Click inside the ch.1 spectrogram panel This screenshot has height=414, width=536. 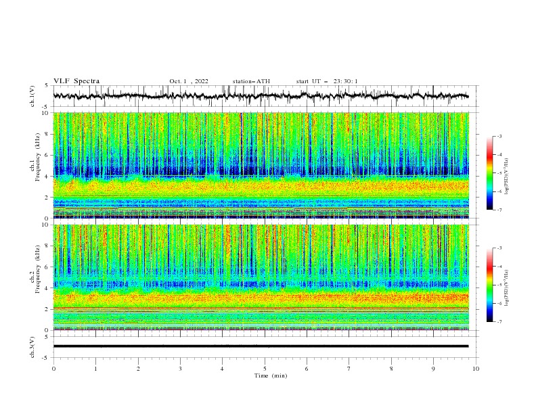[x=261, y=165]
